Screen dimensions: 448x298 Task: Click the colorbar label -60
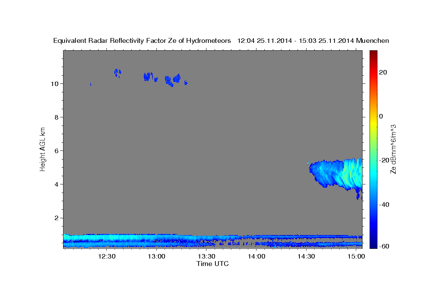click(384, 246)
